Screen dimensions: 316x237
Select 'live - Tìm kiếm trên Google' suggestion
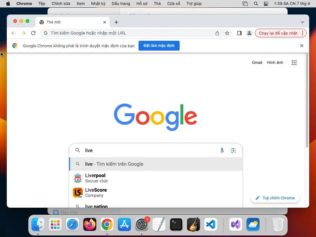coord(156,164)
